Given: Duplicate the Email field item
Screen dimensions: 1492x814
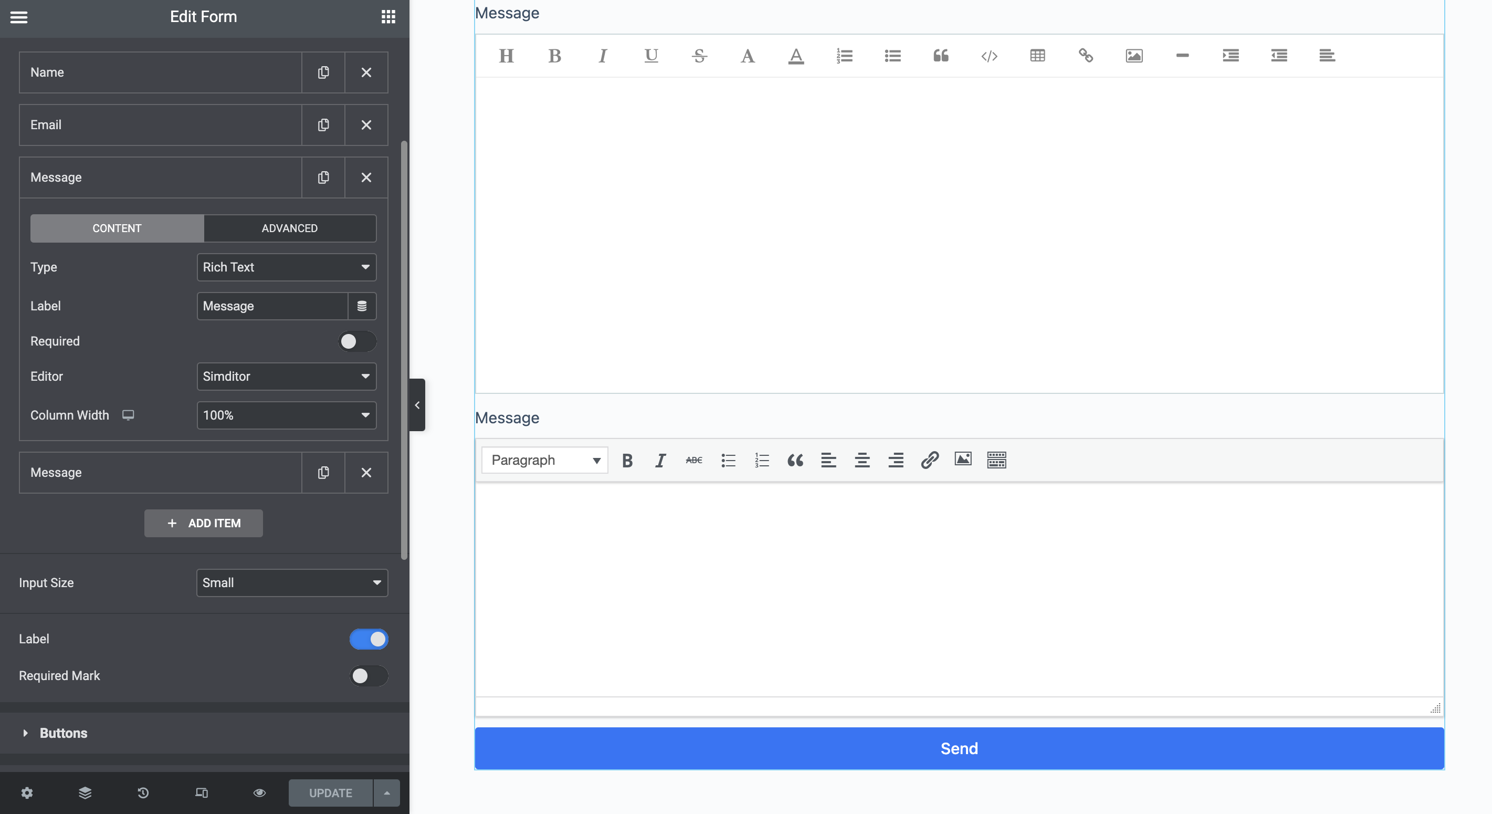Looking at the screenshot, I should [323, 125].
